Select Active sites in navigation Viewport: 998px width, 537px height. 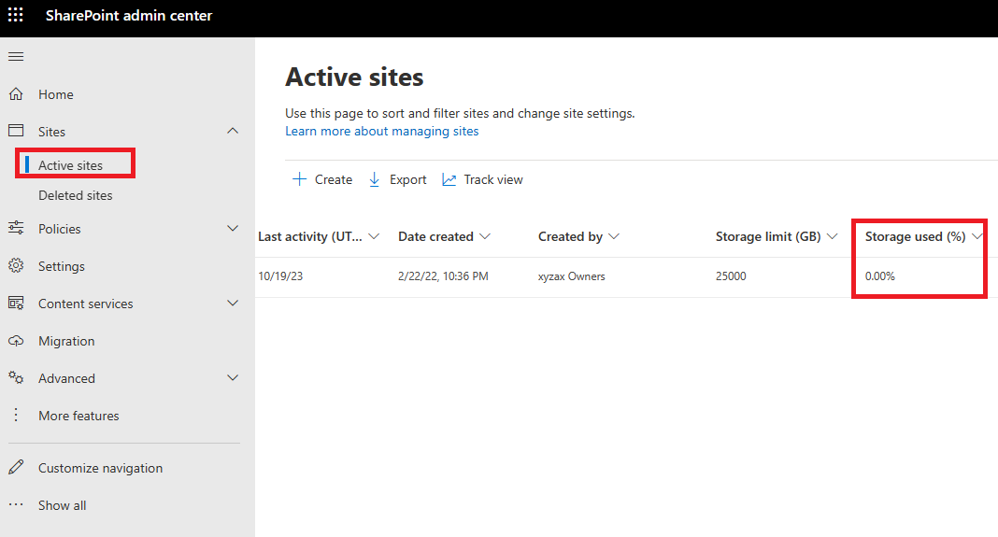tap(71, 165)
